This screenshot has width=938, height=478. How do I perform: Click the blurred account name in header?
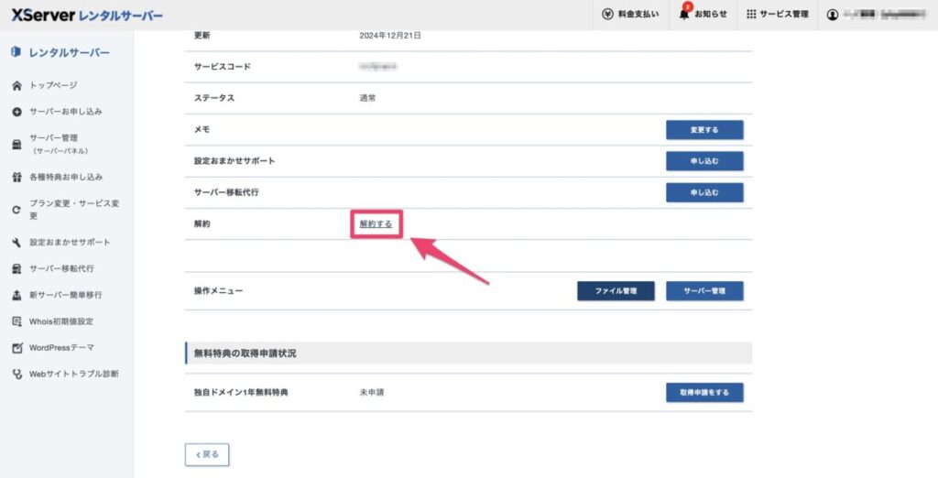[885, 15]
